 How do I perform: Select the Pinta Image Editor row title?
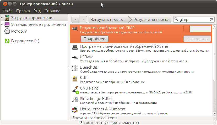tap(96, 99)
